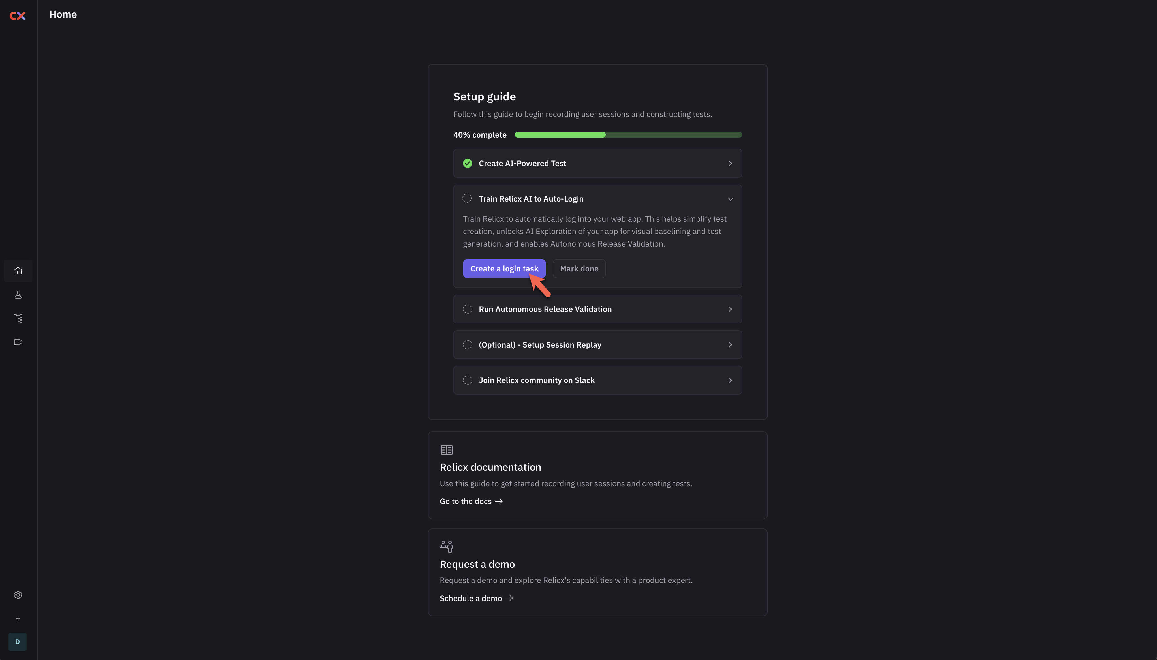
Task: Select Join Relicx community on Slack title
Action: pyautogui.click(x=537, y=380)
